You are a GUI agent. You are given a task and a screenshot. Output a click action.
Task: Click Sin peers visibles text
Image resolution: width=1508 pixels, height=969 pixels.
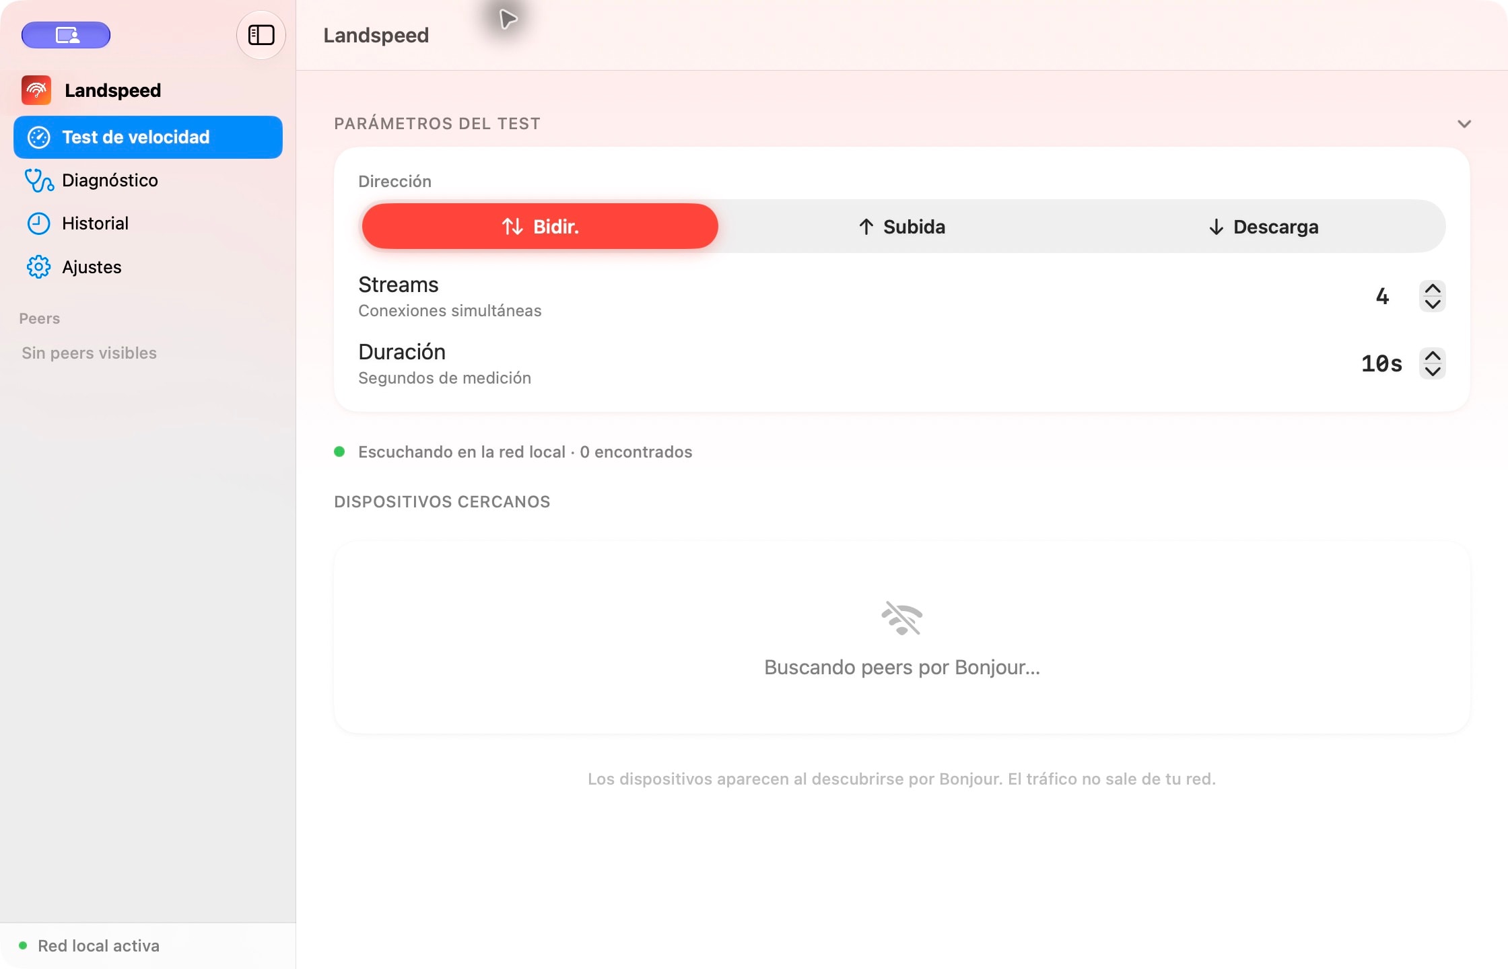pyautogui.click(x=89, y=353)
